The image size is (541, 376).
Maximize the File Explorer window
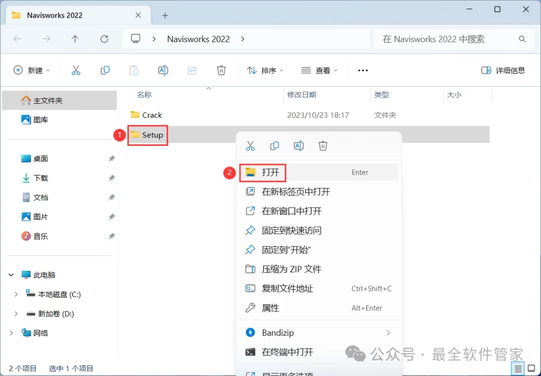(497, 10)
